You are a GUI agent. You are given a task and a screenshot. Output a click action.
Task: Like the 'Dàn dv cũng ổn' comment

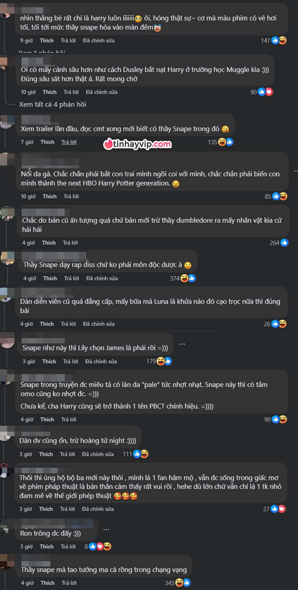(x=46, y=454)
